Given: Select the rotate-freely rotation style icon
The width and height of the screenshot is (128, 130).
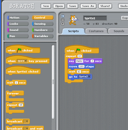Looking at the screenshot, I should pos(63,16).
